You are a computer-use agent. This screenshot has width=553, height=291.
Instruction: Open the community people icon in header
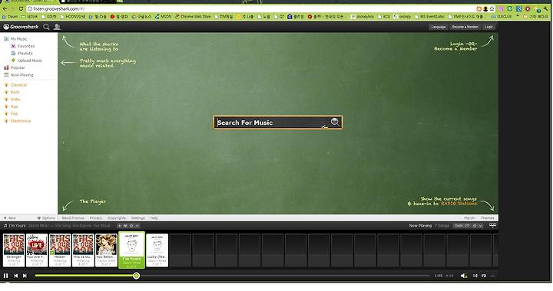click(57, 27)
